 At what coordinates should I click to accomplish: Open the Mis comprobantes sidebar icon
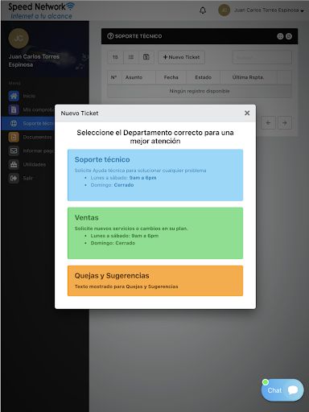click(x=14, y=109)
